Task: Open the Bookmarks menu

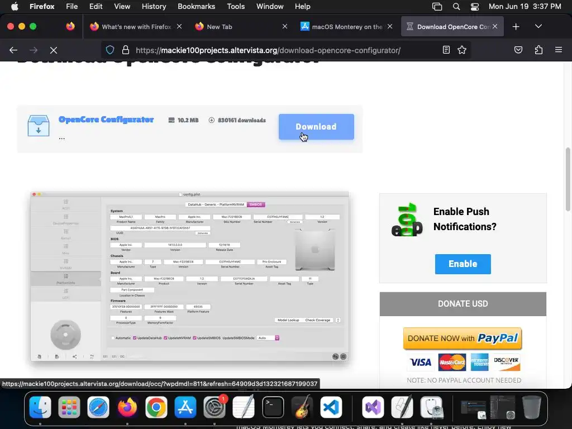Action: pos(196,7)
